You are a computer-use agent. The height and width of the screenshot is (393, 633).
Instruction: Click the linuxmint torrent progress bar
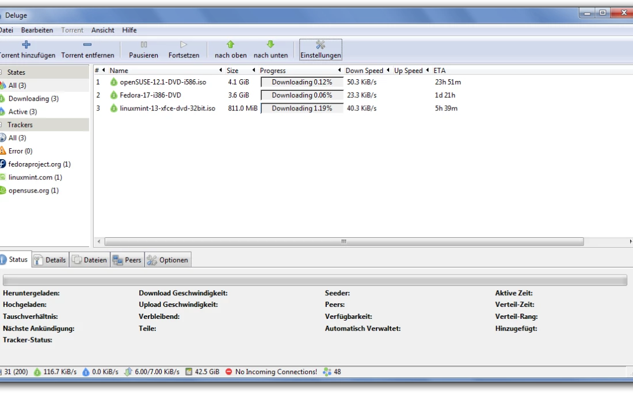tap(302, 109)
